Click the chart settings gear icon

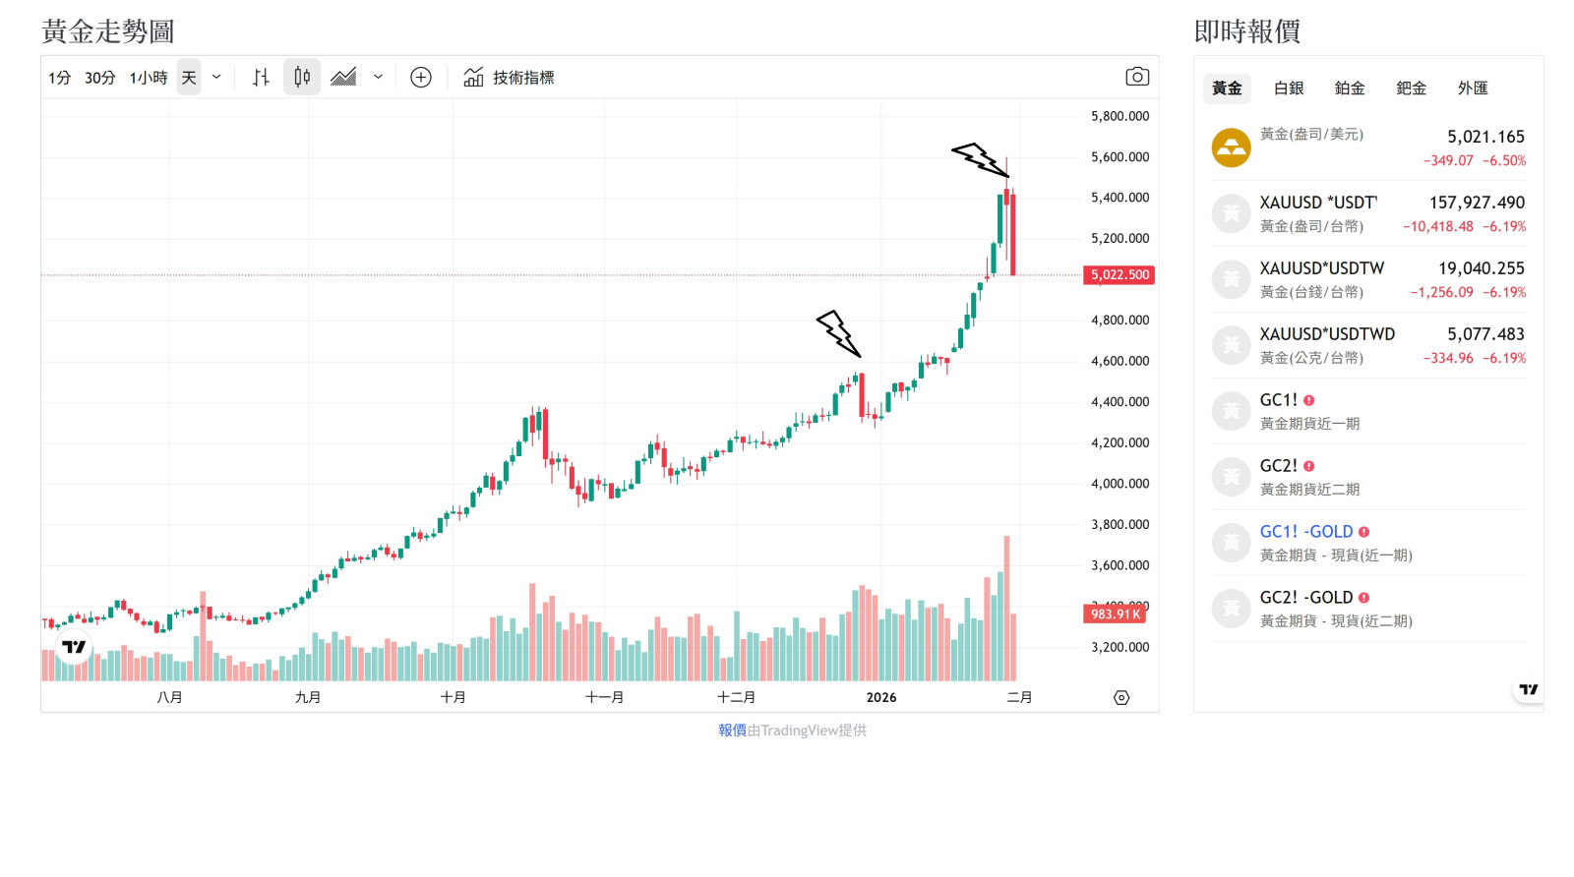click(1121, 697)
